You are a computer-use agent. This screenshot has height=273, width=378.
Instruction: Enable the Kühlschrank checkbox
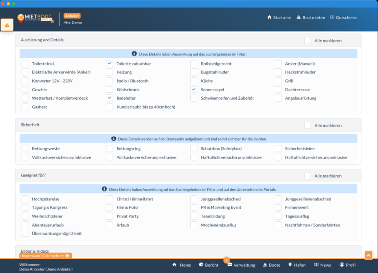click(110, 90)
